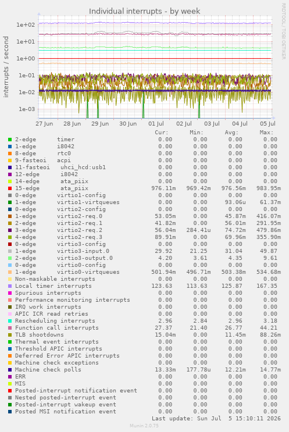Pick the olive swatch beside 'TLB shootdowns'
Image resolution: width=289 pixels, height=432 pixels.
[x=10, y=335]
